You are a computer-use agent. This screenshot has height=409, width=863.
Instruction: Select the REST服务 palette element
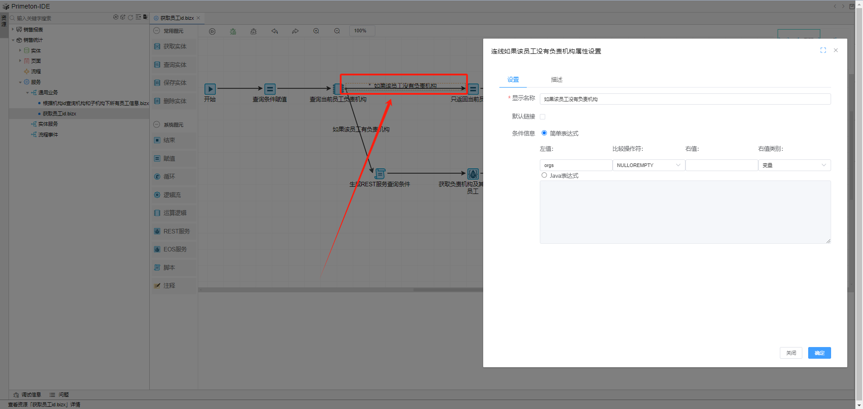(173, 231)
